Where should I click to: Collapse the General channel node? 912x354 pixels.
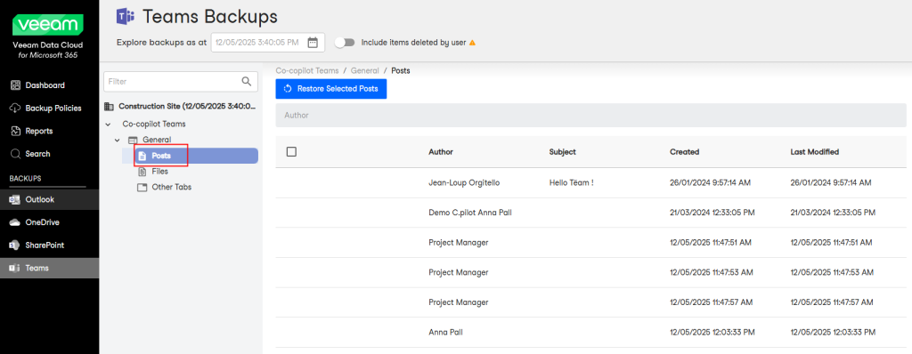click(x=118, y=141)
